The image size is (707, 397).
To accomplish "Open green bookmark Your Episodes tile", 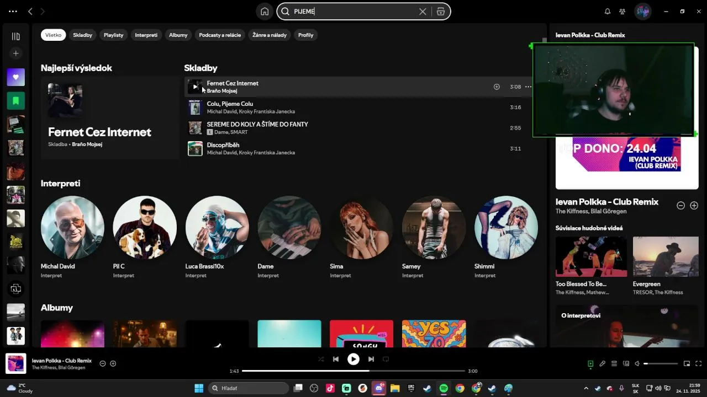I will pyautogui.click(x=15, y=101).
